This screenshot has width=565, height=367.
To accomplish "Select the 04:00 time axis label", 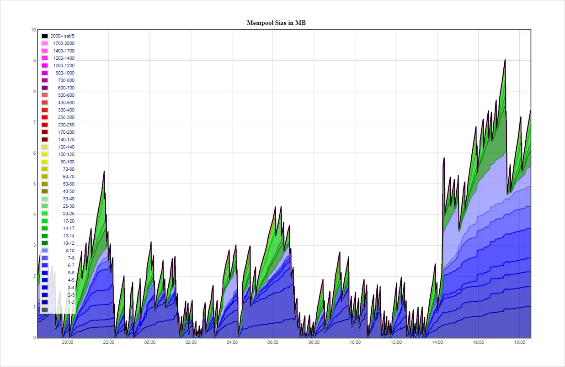I will 232,342.
